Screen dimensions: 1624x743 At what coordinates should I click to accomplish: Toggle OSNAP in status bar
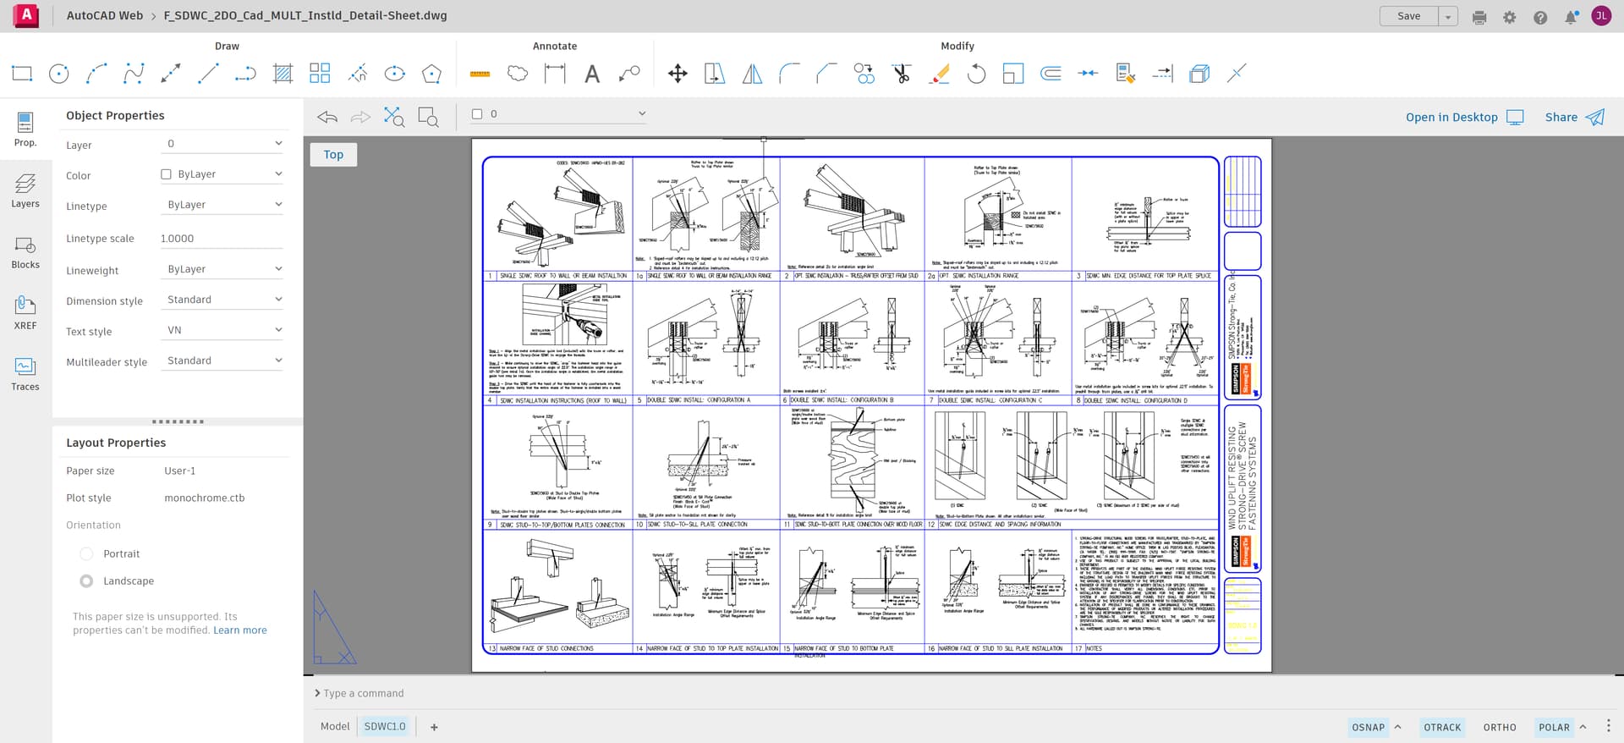point(1368,727)
